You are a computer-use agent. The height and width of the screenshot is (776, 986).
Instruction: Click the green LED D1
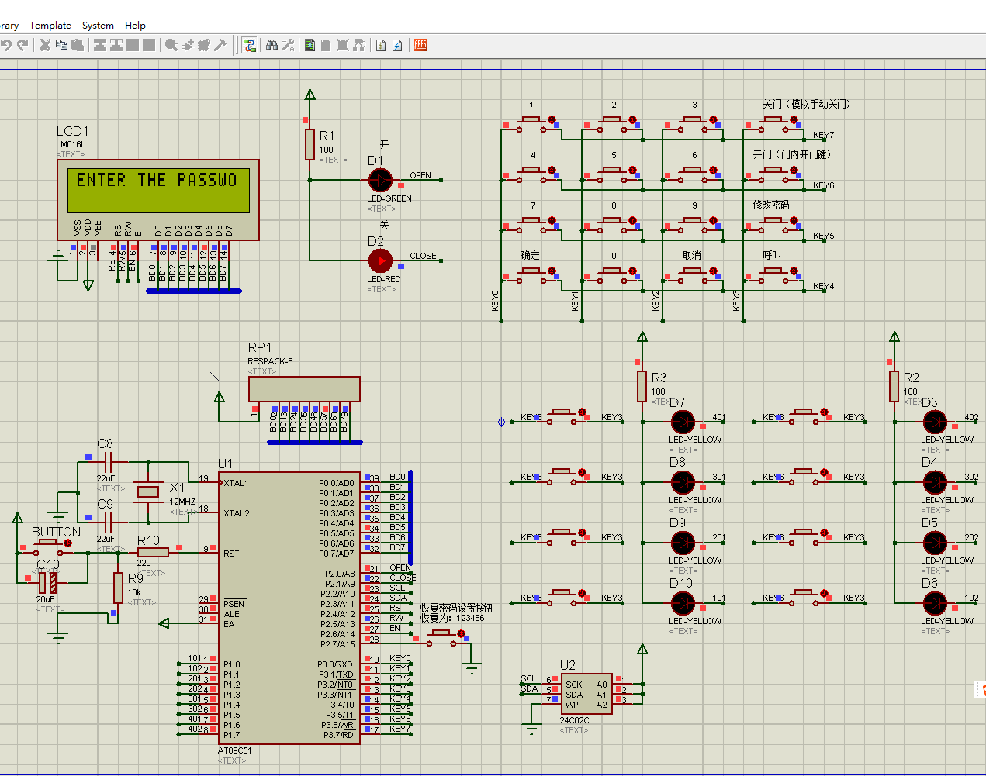click(380, 181)
